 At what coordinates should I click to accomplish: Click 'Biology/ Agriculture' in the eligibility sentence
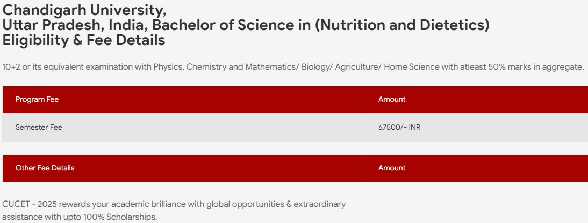coord(336,67)
